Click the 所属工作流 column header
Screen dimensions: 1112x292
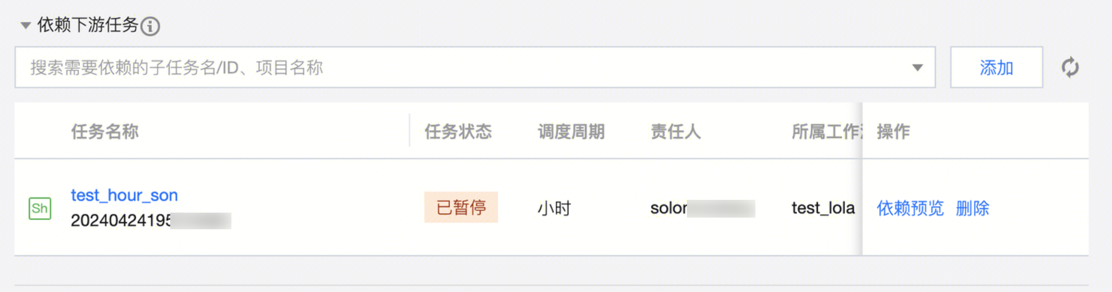[826, 132]
